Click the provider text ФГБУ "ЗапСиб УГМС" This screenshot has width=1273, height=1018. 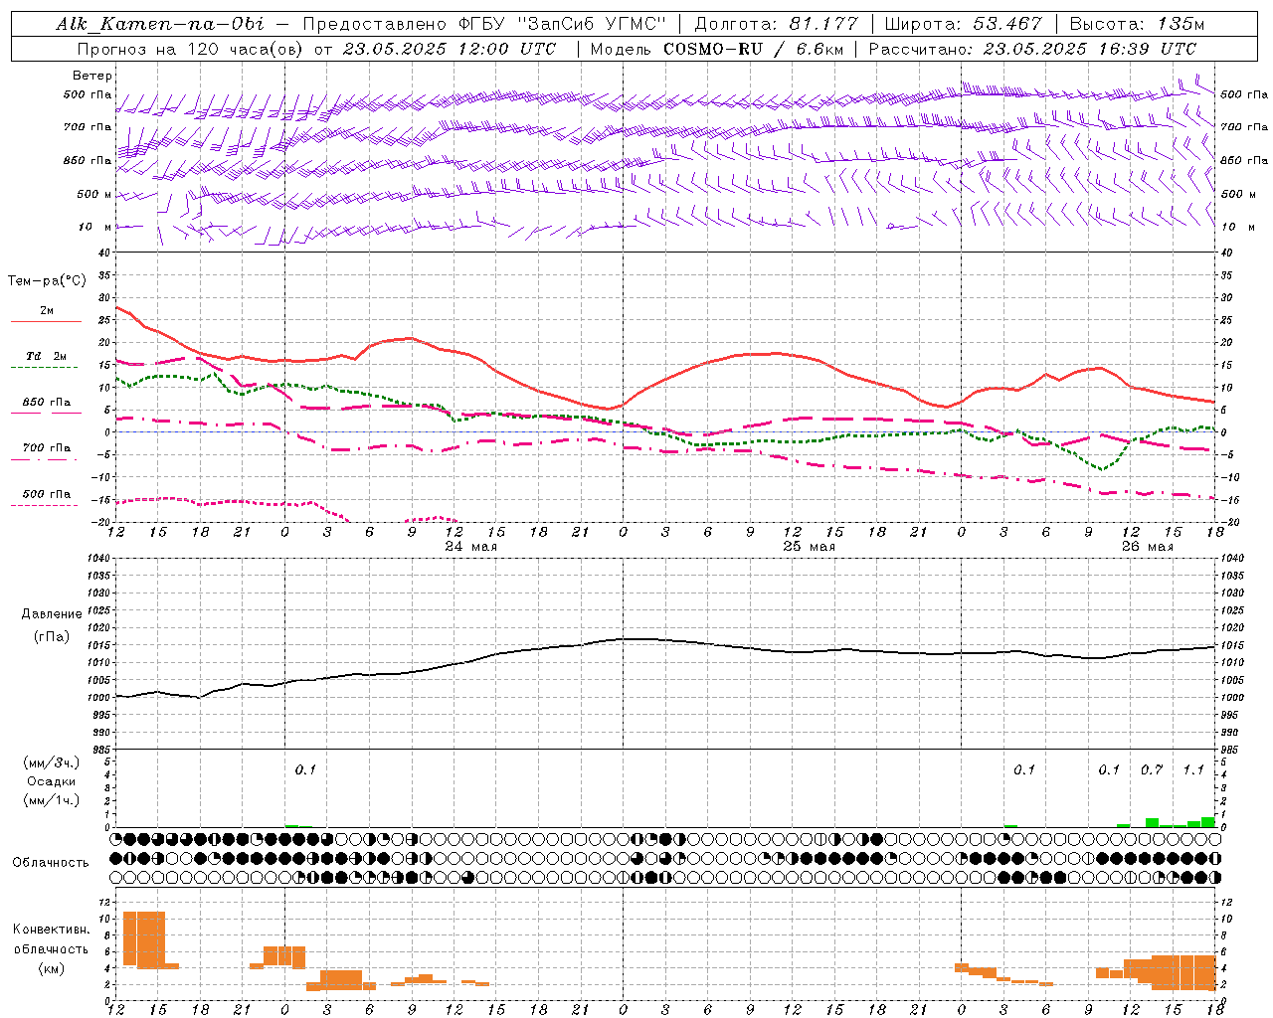[563, 24]
